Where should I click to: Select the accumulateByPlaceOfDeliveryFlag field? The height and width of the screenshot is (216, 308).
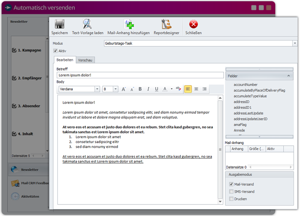pos(259,90)
